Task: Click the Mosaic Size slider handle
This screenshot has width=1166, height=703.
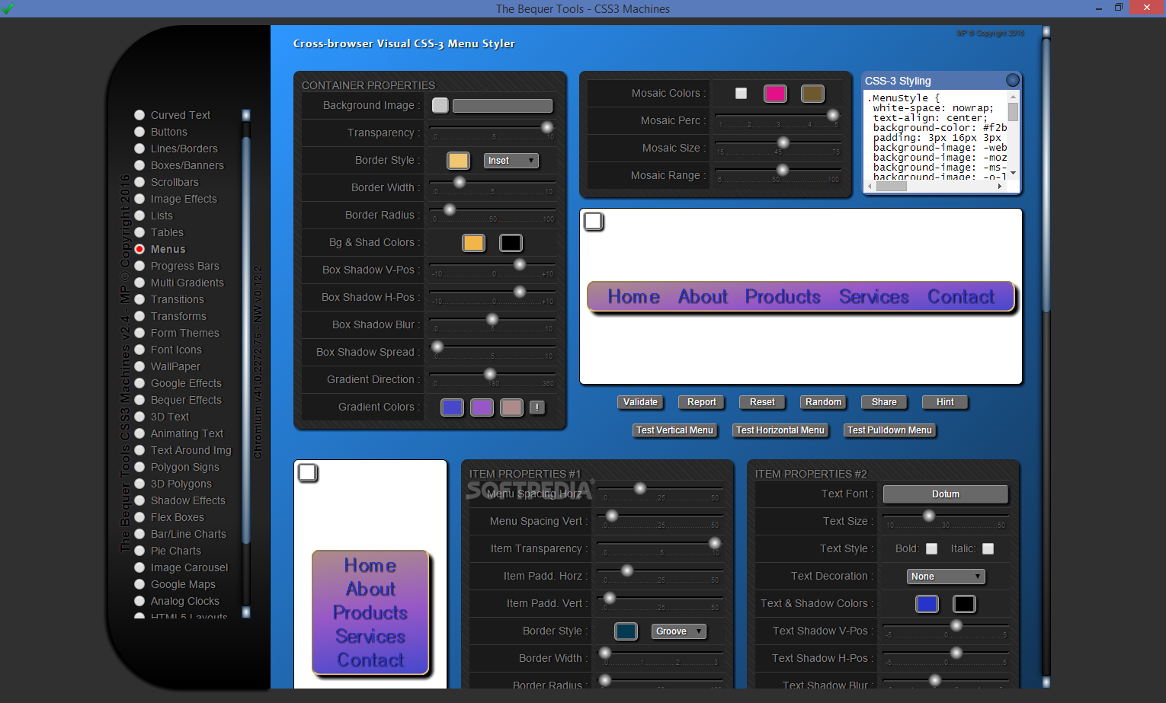Action: click(783, 142)
